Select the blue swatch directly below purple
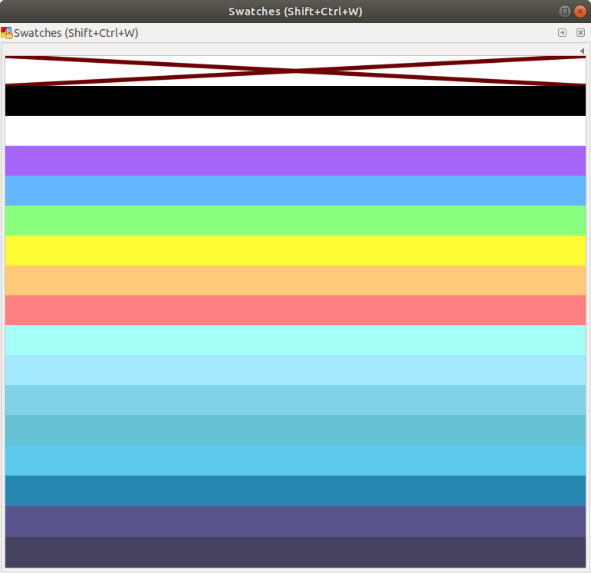The height and width of the screenshot is (573, 591). 295,190
